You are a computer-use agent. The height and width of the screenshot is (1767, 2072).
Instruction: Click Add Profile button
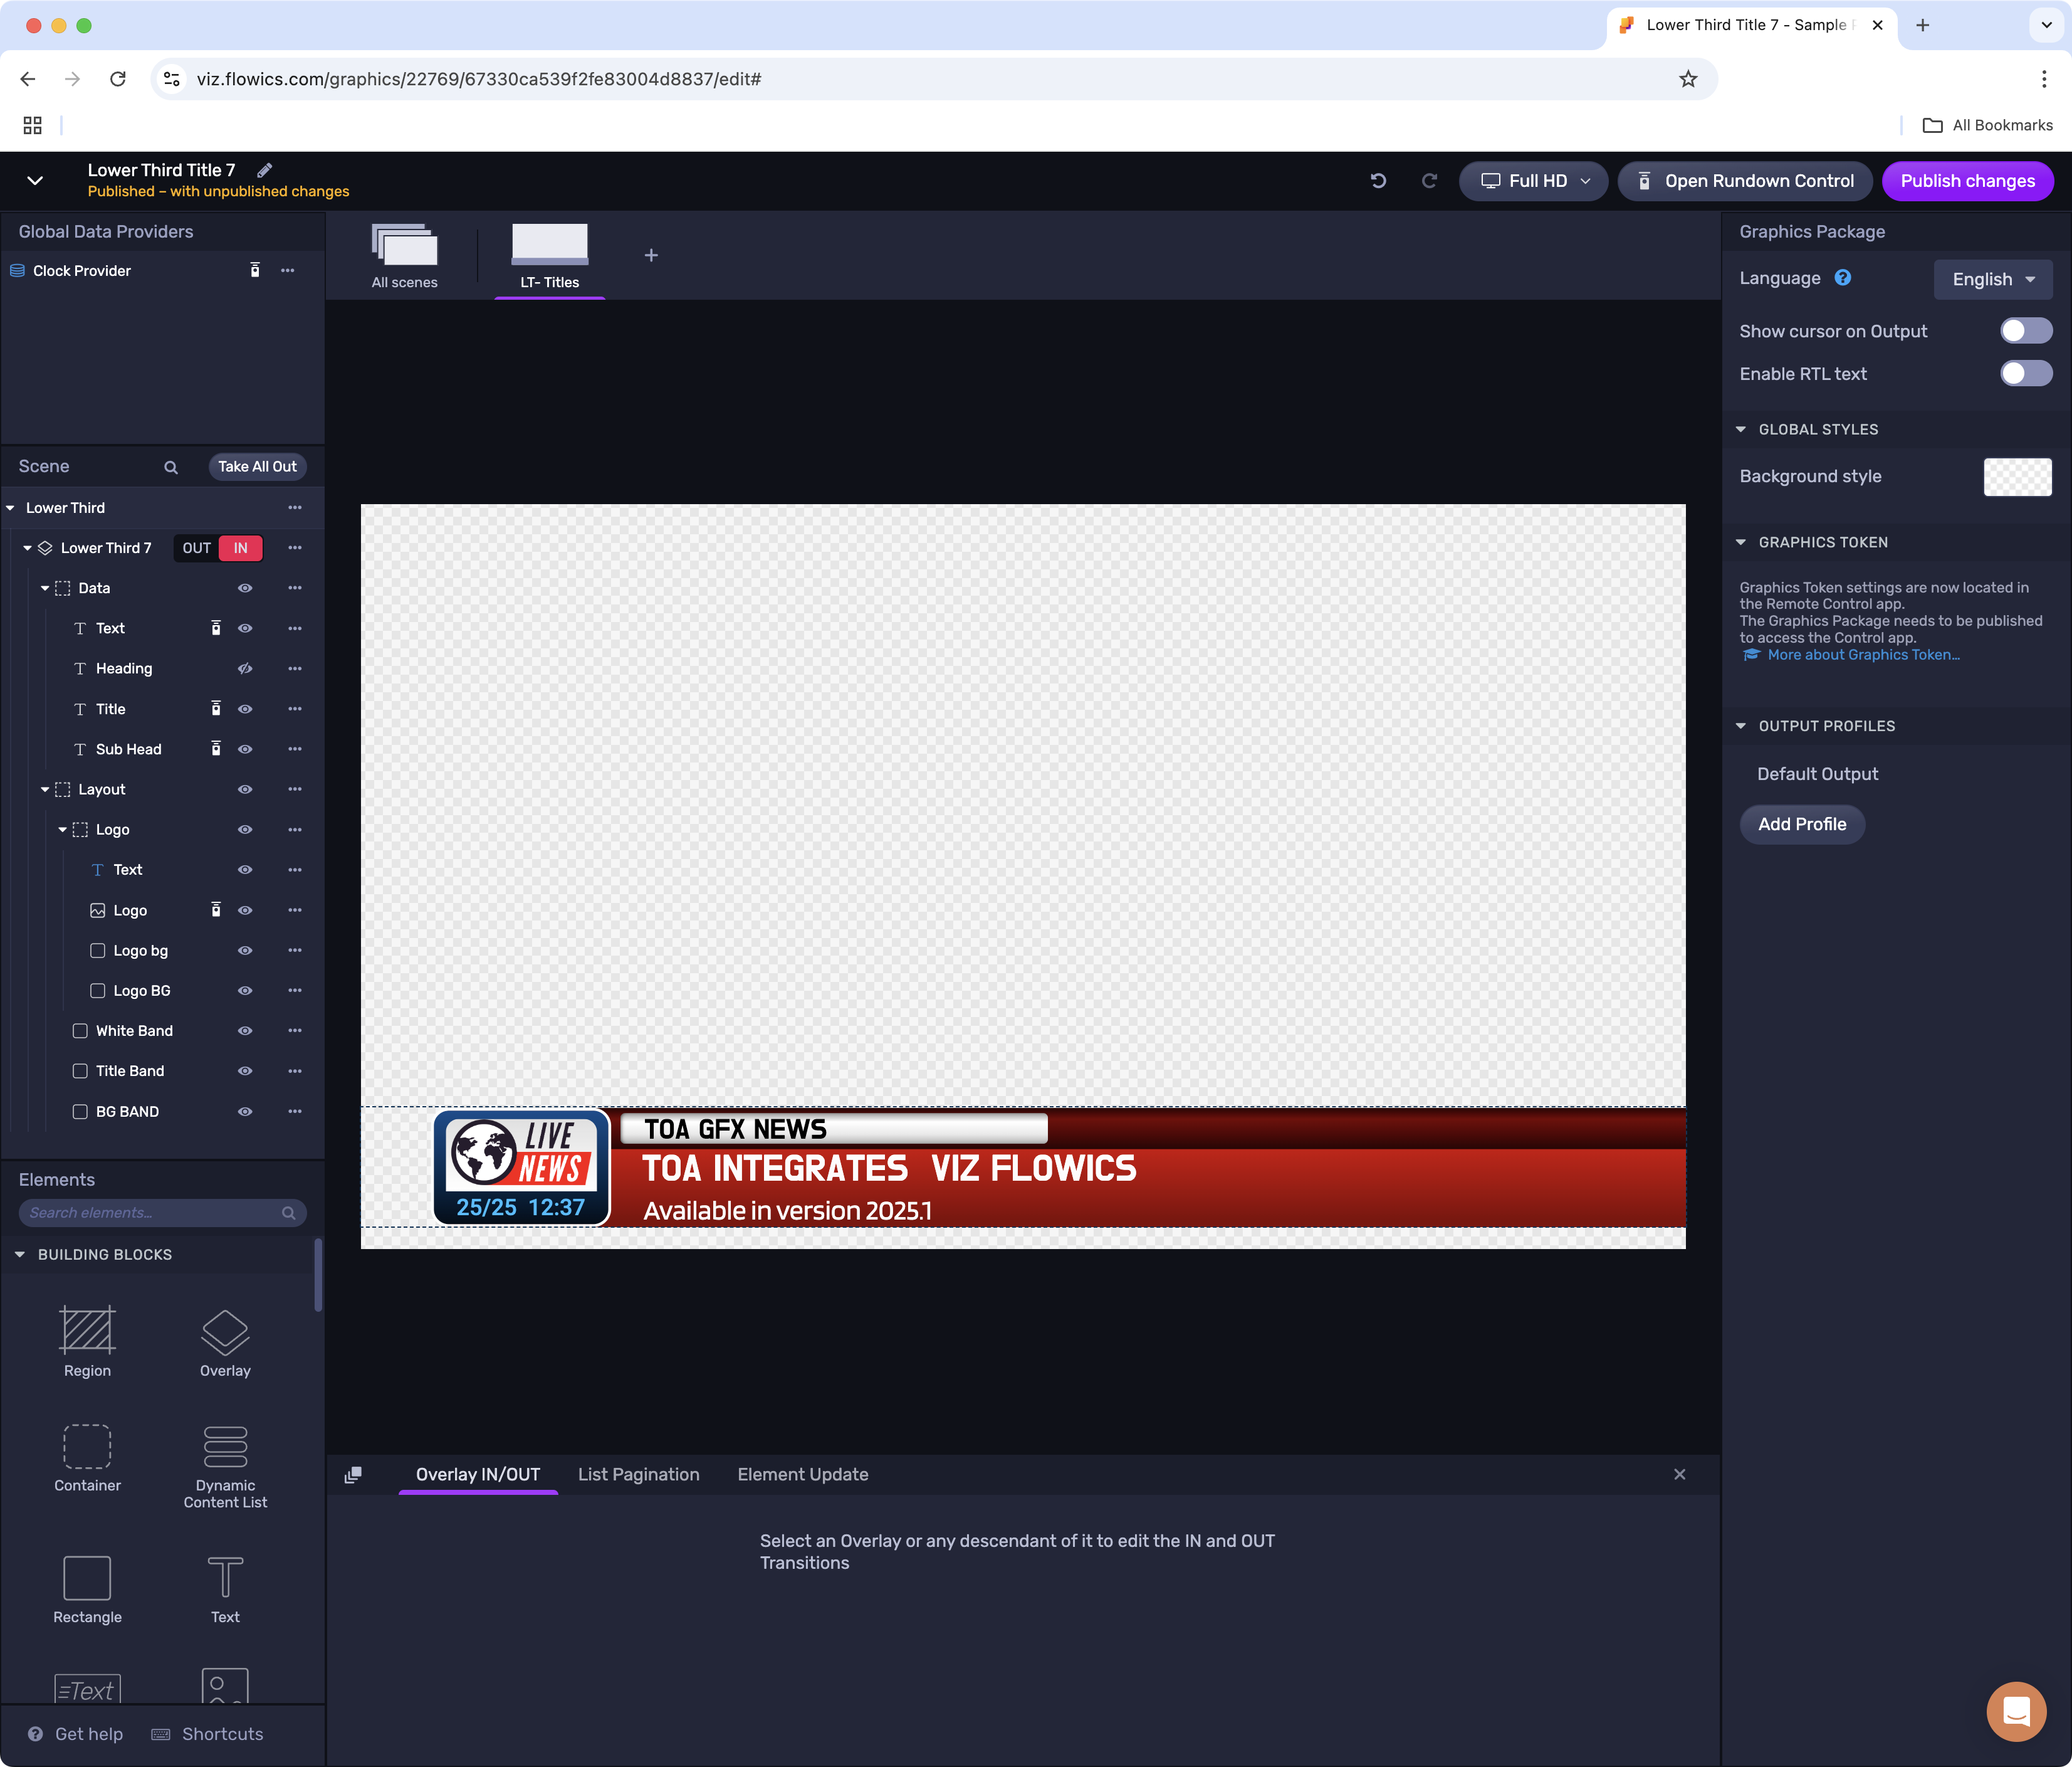(1802, 825)
